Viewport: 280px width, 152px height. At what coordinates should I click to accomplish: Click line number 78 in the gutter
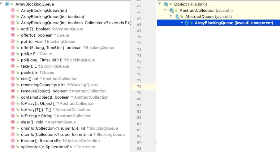point(139,87)
